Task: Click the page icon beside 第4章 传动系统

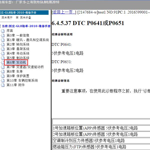Action: click(x=3, y=53)
